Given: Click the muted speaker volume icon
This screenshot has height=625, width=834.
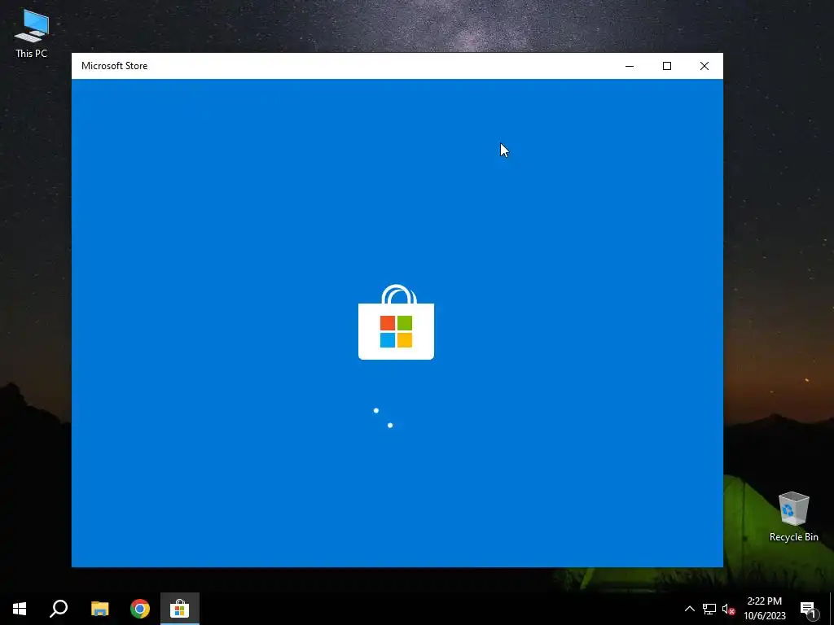Looking at the screenshot, I should click(728, 609).
